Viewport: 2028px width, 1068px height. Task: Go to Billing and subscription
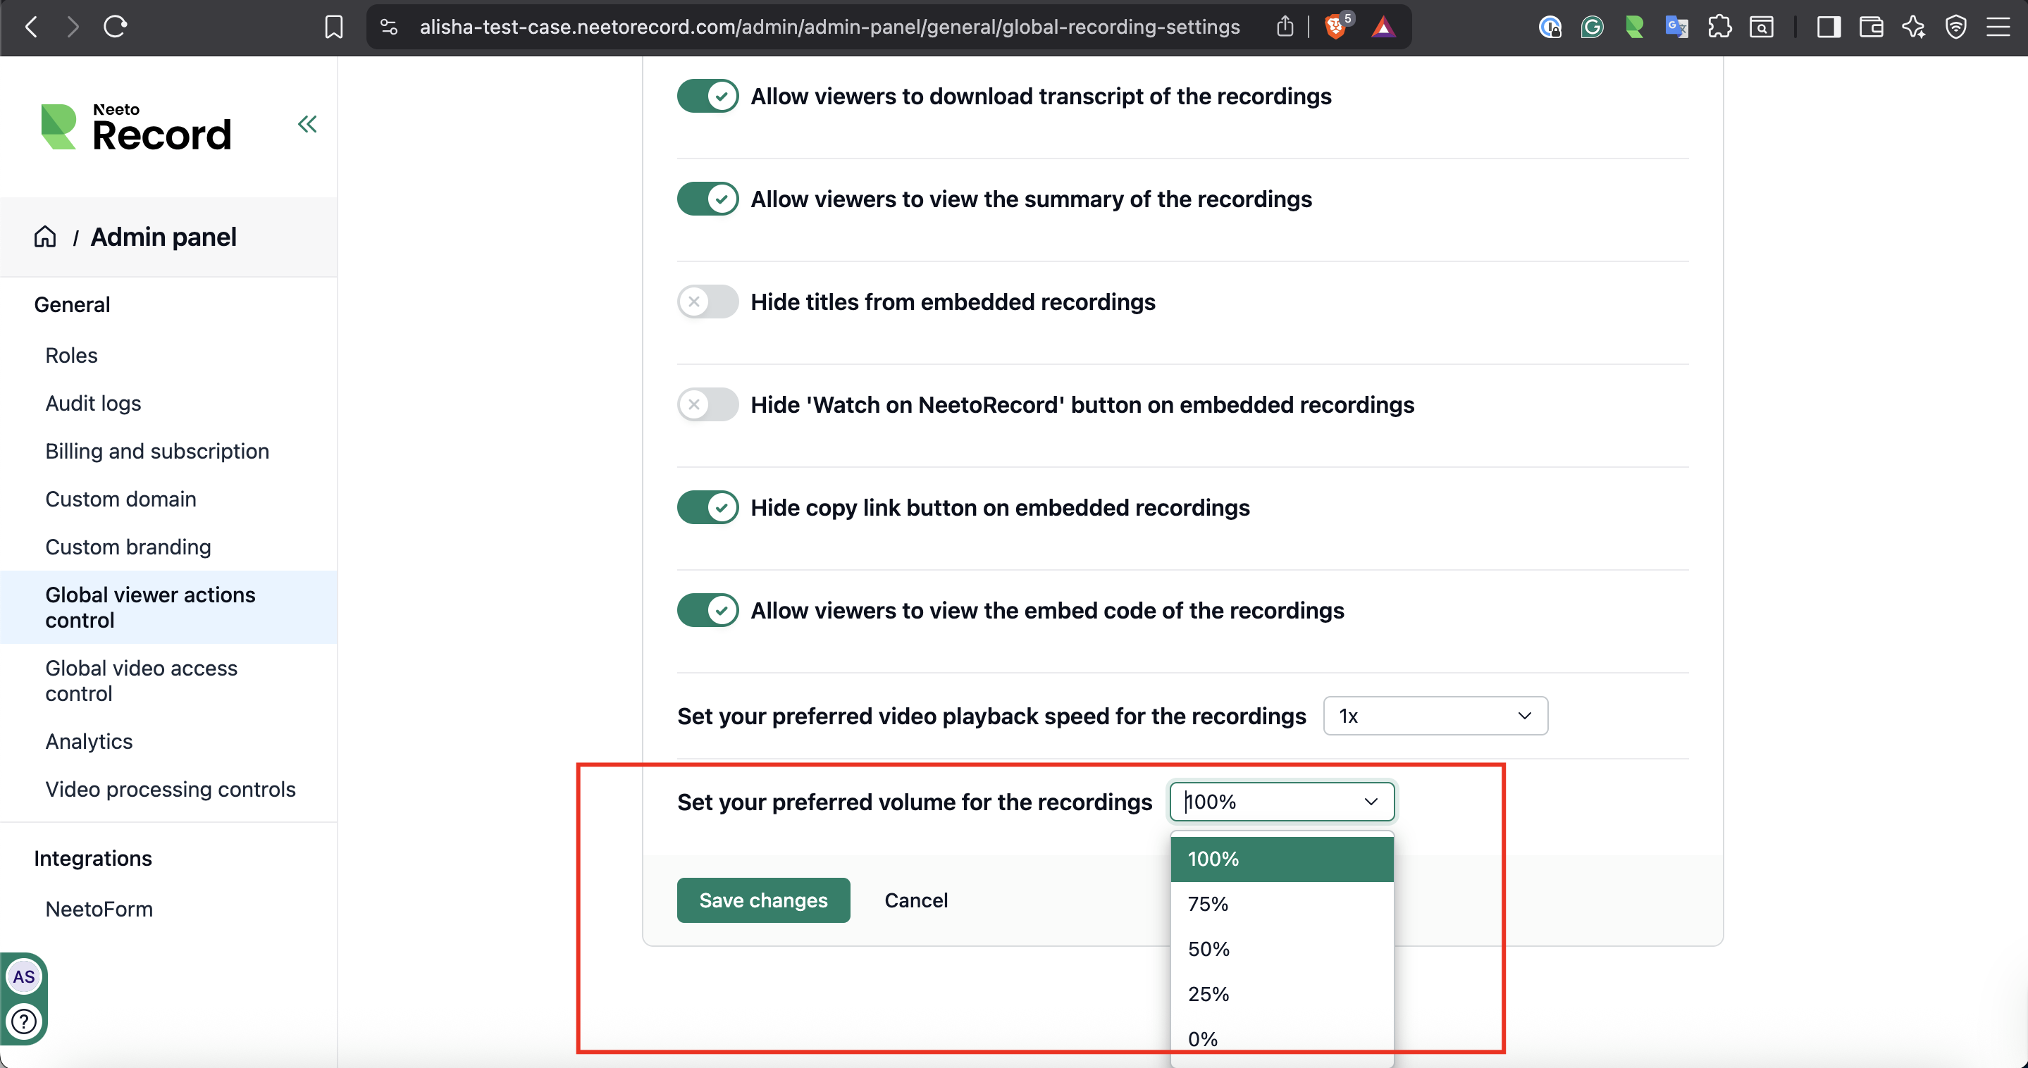tap(156, 451)
